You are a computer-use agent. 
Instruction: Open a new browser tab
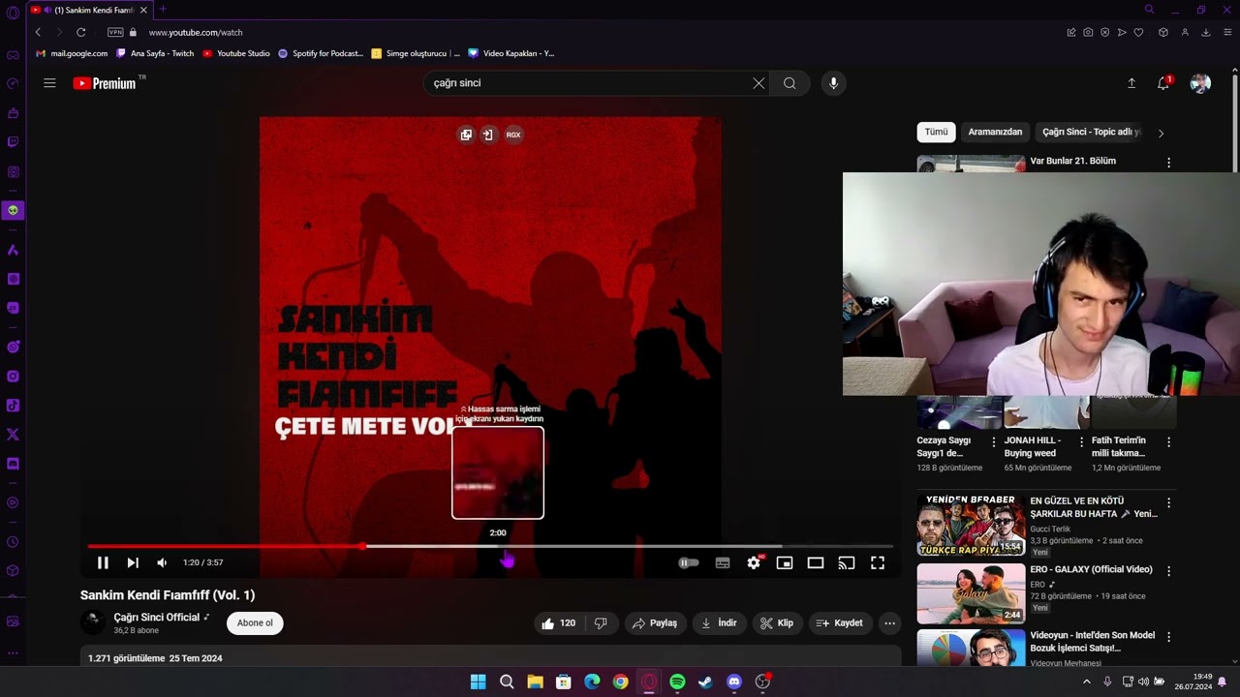pos(163,10)
